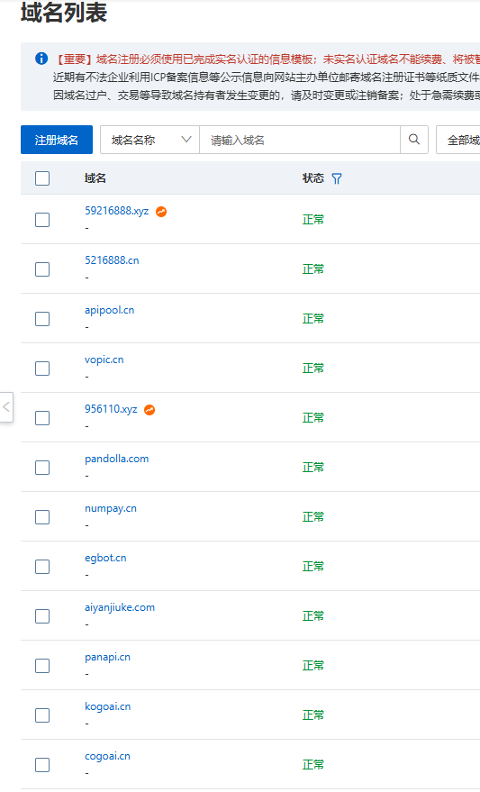Tick the checkbox next to kogoai.cn
The image size is (480, 792).
click(x=42, y=715)
